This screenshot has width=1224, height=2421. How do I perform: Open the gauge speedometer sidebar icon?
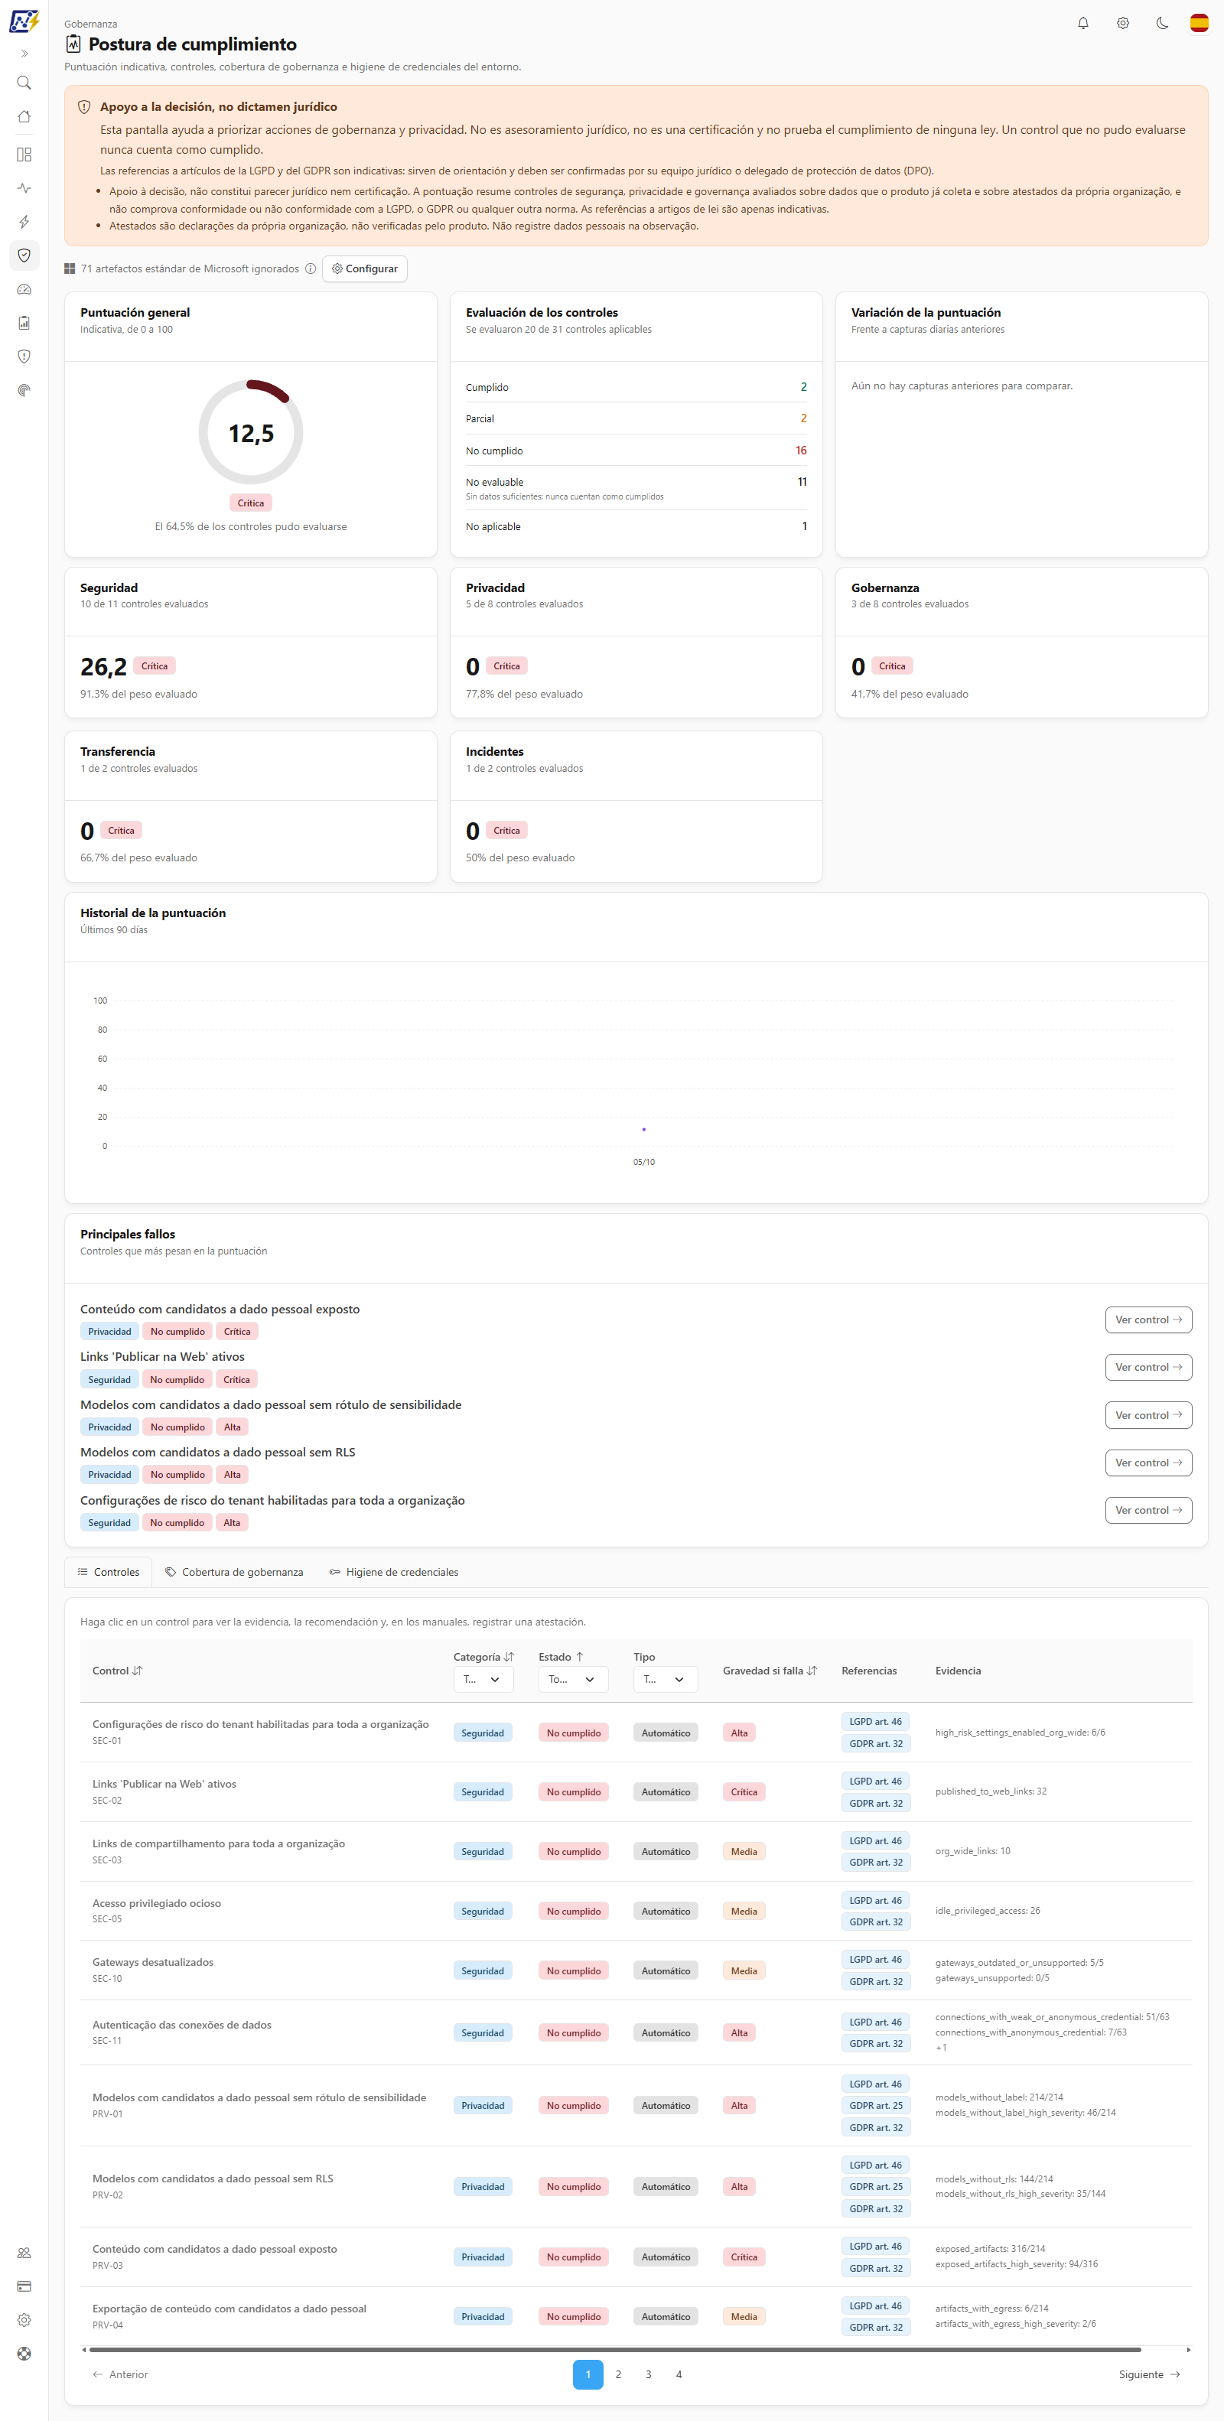coord(24,289)
